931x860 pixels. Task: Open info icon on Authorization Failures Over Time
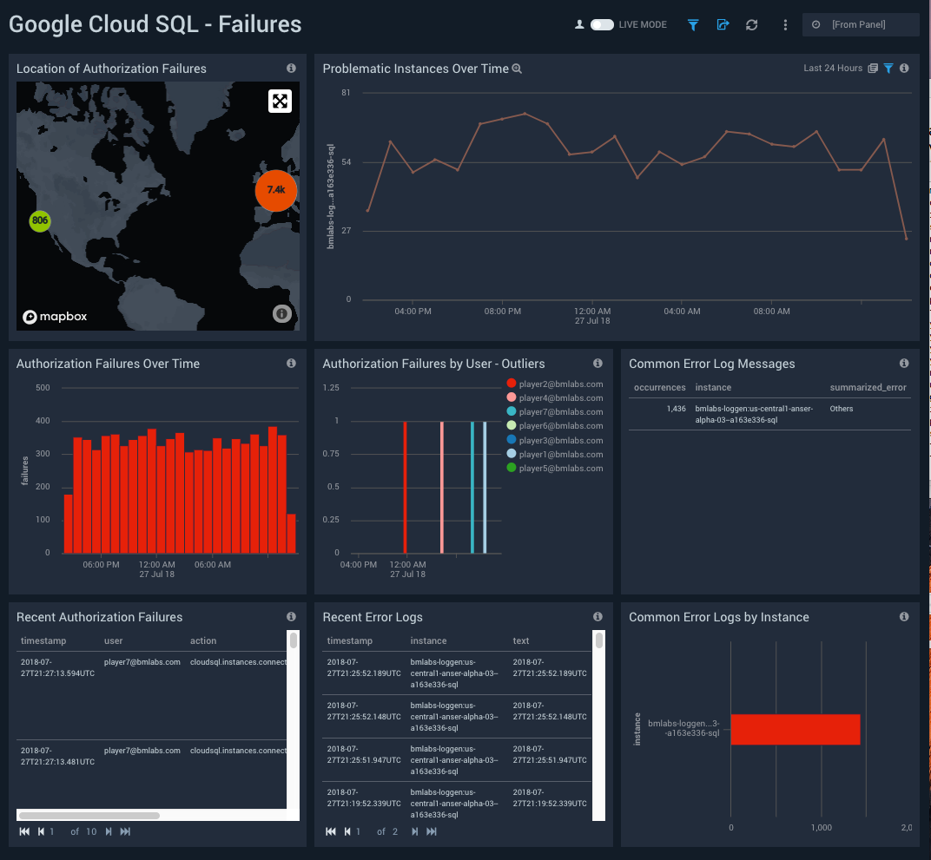pos(291,363)
